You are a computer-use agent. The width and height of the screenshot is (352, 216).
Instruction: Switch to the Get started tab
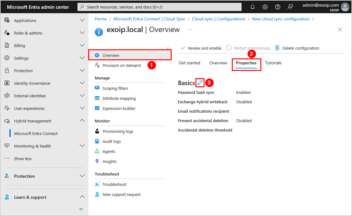189,63
